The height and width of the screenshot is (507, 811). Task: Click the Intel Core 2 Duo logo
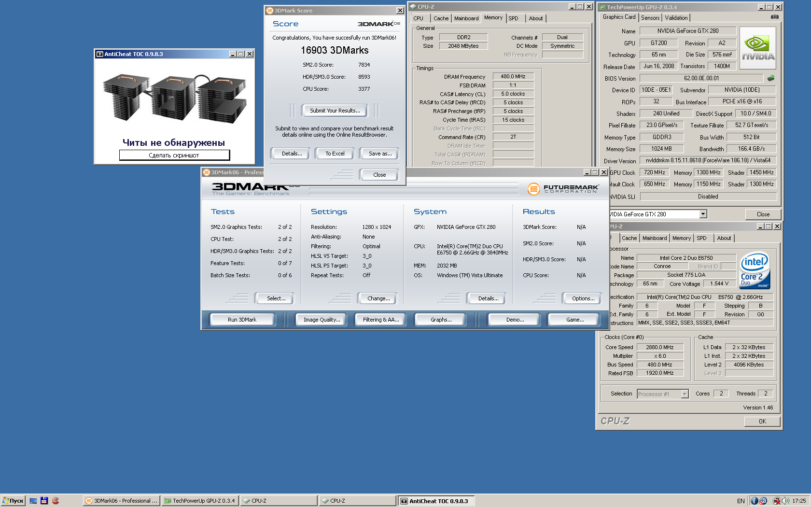coord(755,270)
